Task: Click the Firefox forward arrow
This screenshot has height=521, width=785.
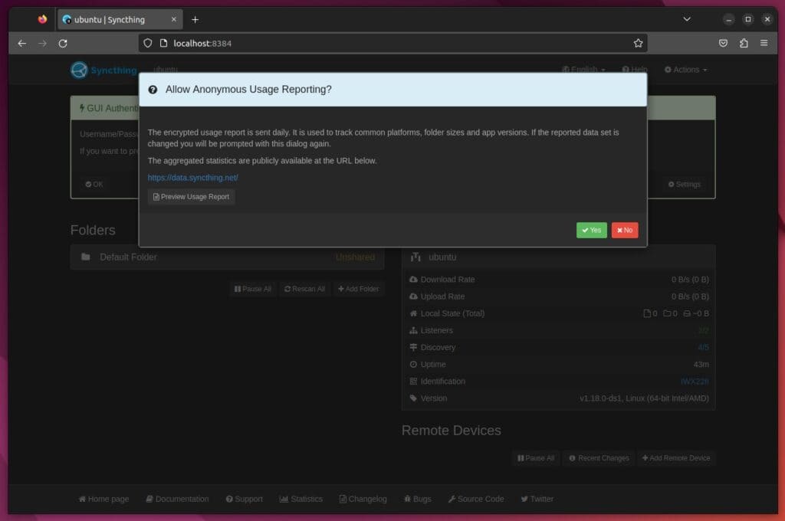Action: (43, 44)
